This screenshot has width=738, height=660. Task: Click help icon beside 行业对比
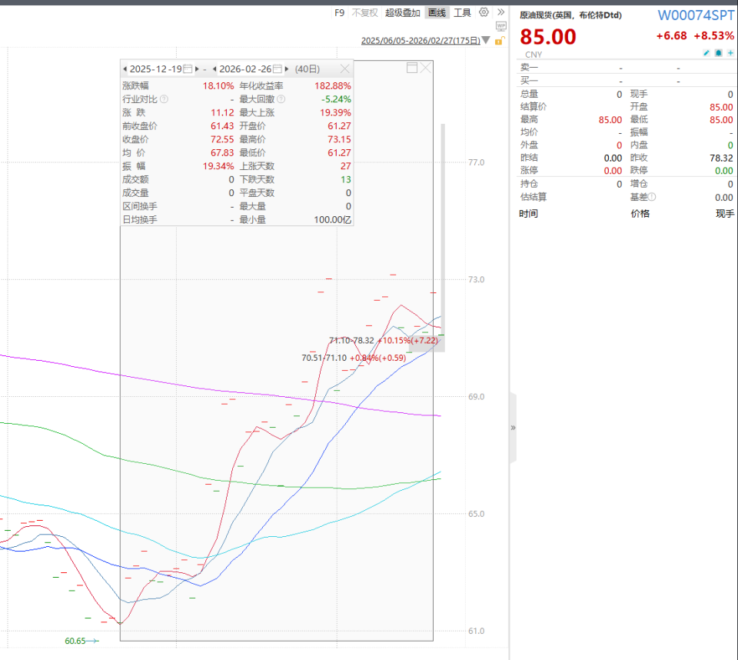coord(164,99)
